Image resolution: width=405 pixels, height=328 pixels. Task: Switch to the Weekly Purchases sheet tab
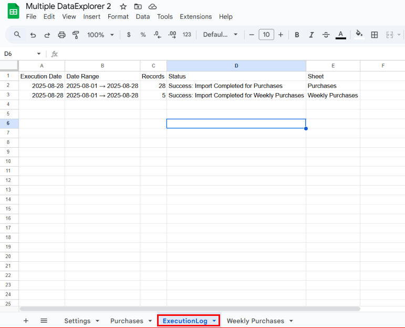[255, 321]
